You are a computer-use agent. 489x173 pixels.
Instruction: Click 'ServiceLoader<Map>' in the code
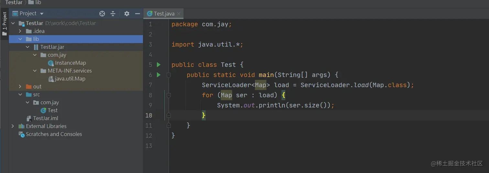click(x=236, y=85)
